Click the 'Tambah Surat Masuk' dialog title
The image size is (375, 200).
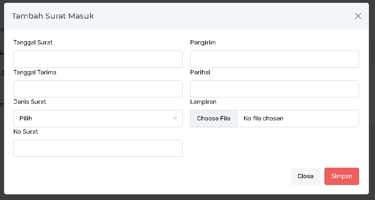tap(53, 16)
